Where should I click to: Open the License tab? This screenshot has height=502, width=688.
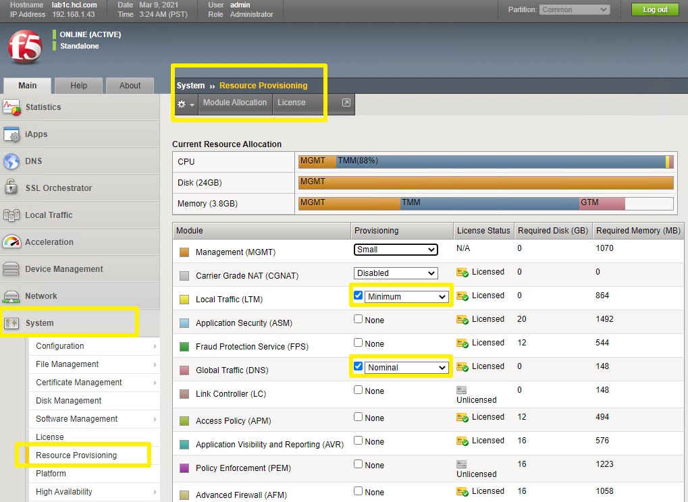[x=292, y=103]
